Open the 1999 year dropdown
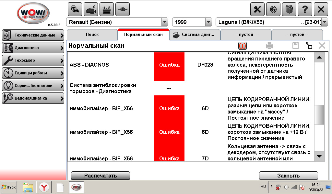This screenshot has height=194, width=332. pyautogui.click(x=208, y=22)
